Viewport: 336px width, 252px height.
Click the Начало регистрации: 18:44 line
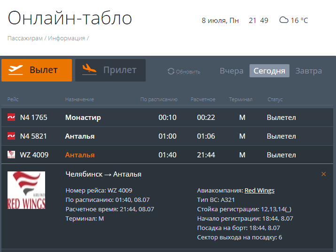coord(245,218)
